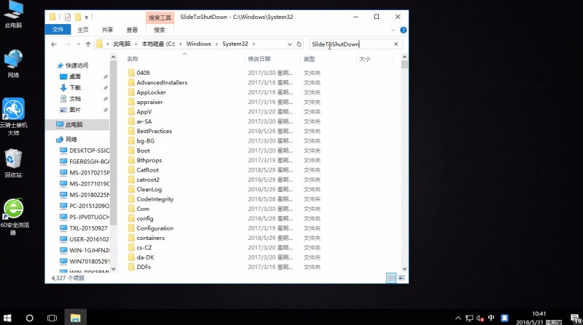Click 此电脑 in the address breadcrumb
The height and width of the screenshot is (325, 583).
click(x=122, y=44)
